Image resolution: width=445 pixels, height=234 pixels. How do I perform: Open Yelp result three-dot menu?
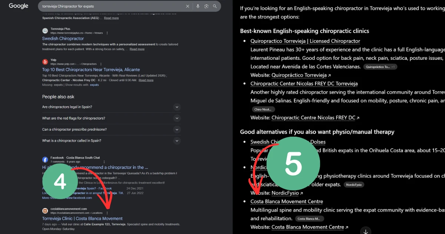point(100,64)
